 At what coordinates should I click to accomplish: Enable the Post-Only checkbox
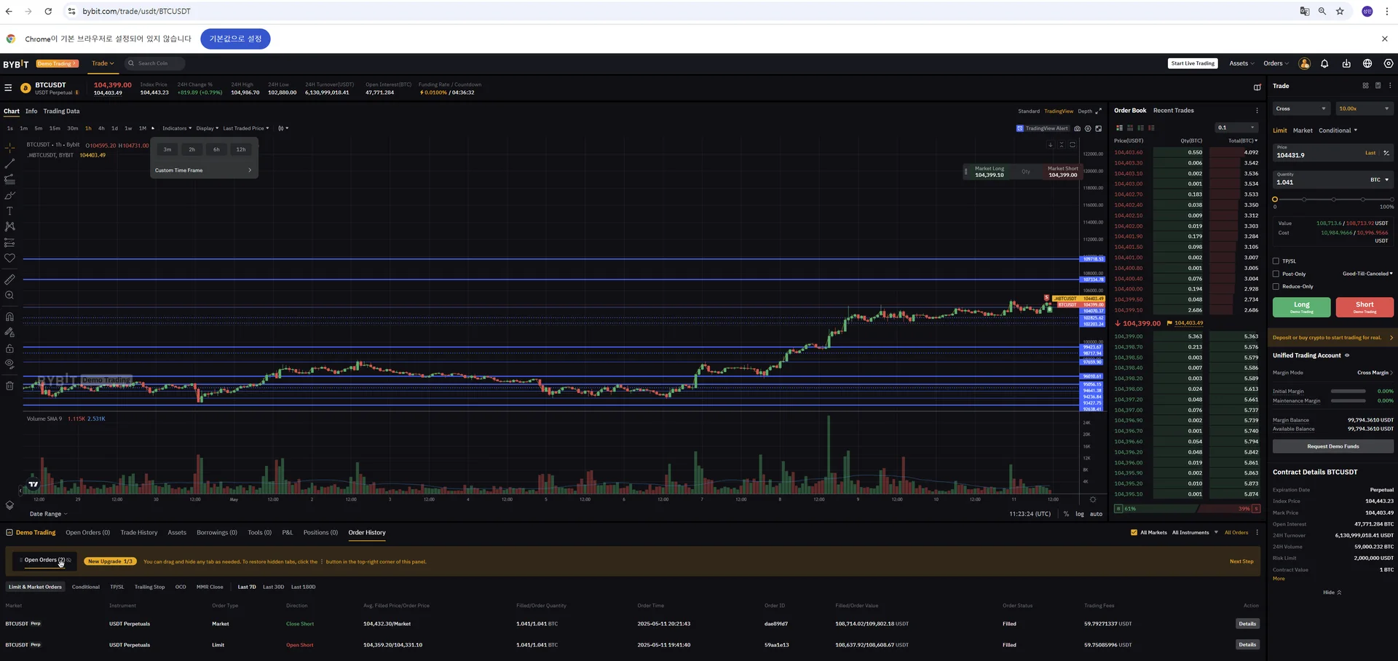tap(1276, 274)
